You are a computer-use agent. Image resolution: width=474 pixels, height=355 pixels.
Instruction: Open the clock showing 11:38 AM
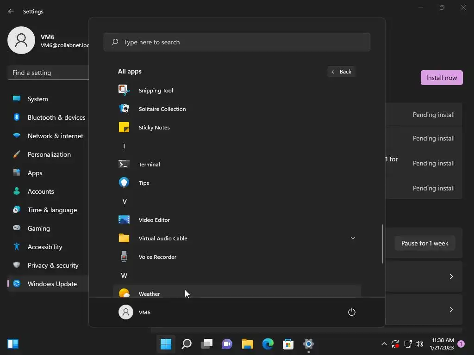443,344
